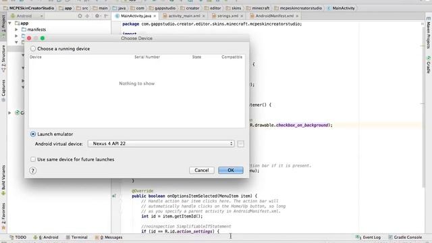Click the hide project panel icon
432x243 pixels.
[x=106, y=16]
